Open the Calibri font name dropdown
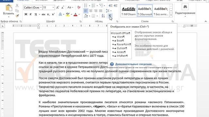The width and height of the screenshot is (209, 117). pos(41,7)
